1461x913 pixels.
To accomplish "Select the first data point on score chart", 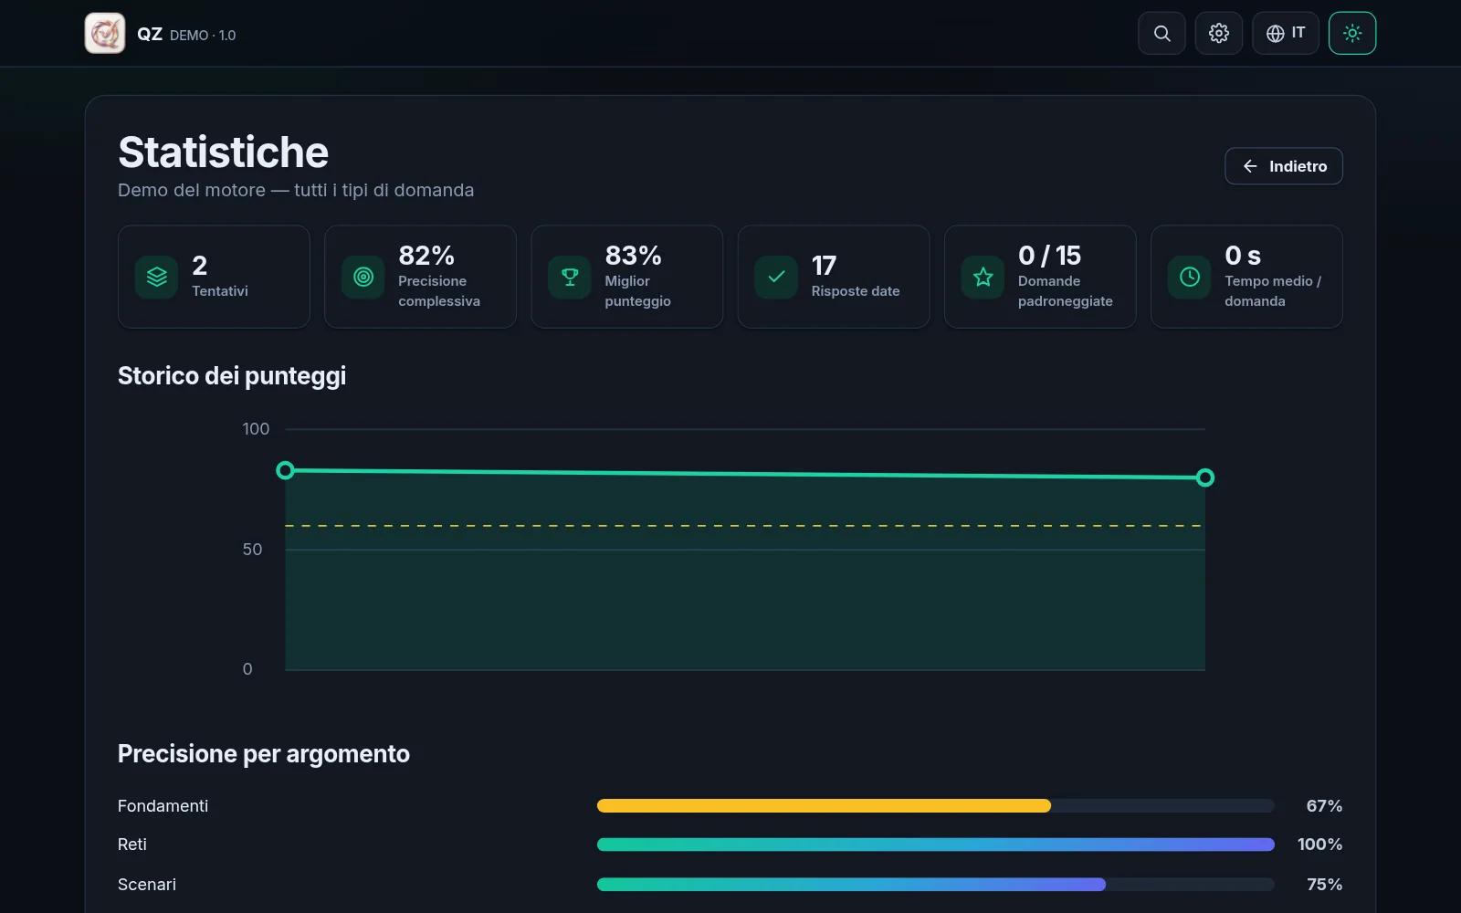I will click(x=285, y=470).
